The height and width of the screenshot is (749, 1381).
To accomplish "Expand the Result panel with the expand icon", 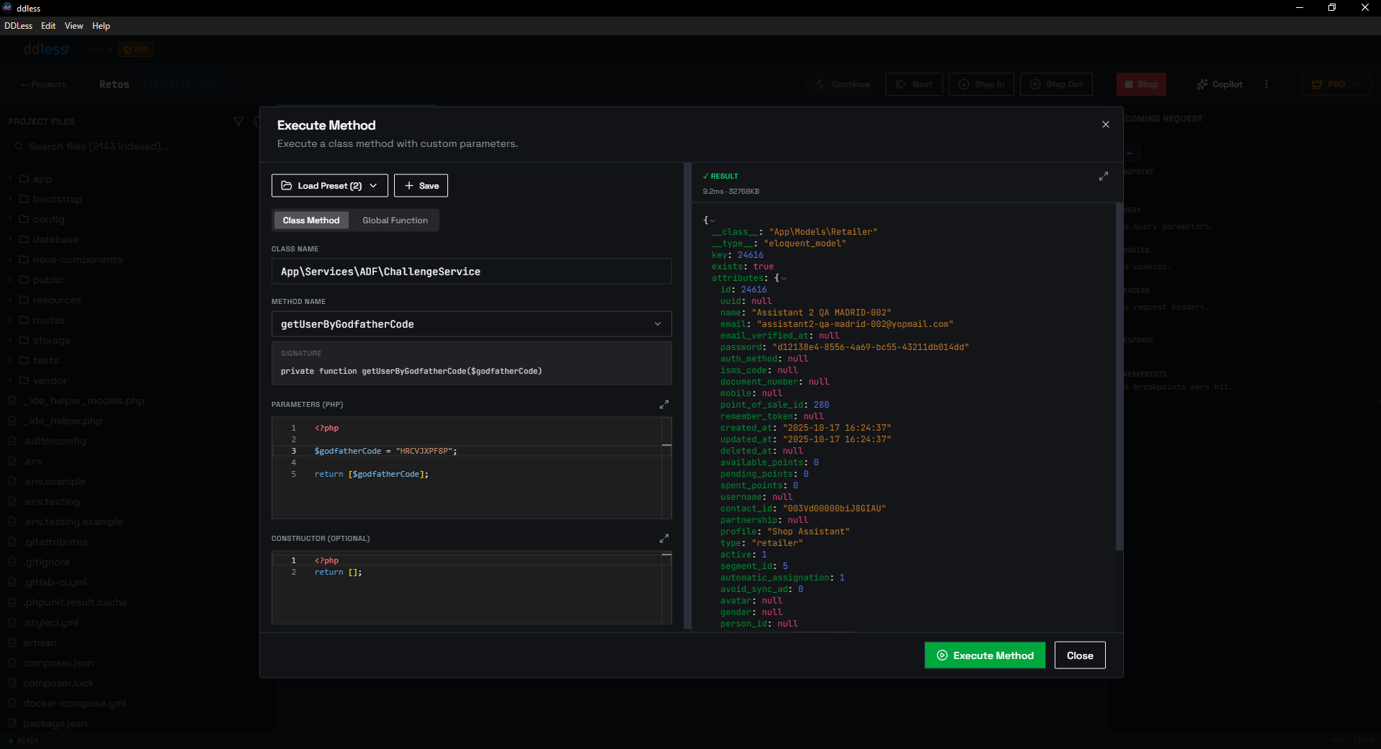I will click(1103, 176).
